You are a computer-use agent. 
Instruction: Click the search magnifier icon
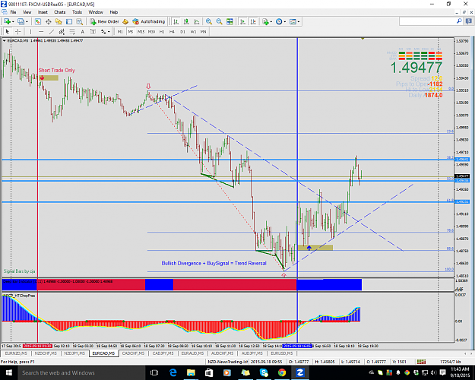point(459,21)
